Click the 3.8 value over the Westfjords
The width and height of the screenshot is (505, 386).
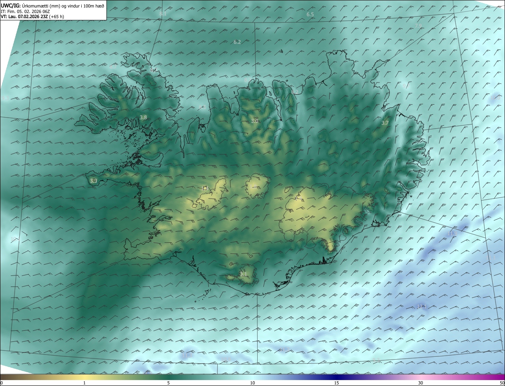[143, 117]
